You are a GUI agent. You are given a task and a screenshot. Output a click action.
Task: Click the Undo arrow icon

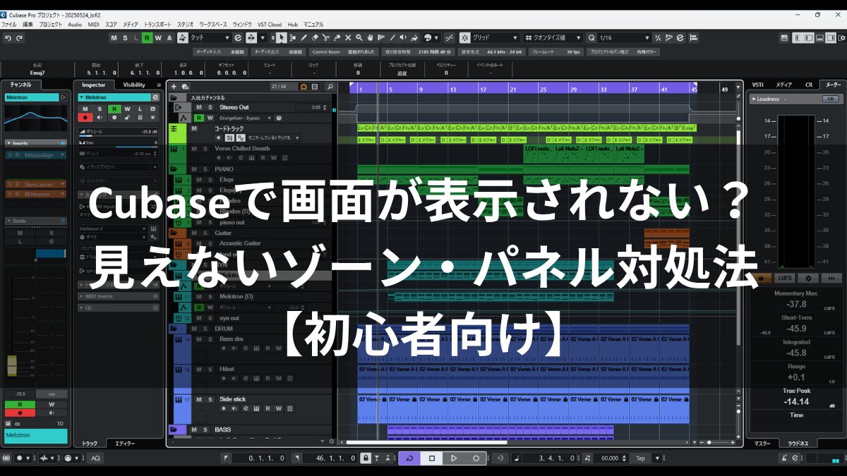[x=7, y=37]
